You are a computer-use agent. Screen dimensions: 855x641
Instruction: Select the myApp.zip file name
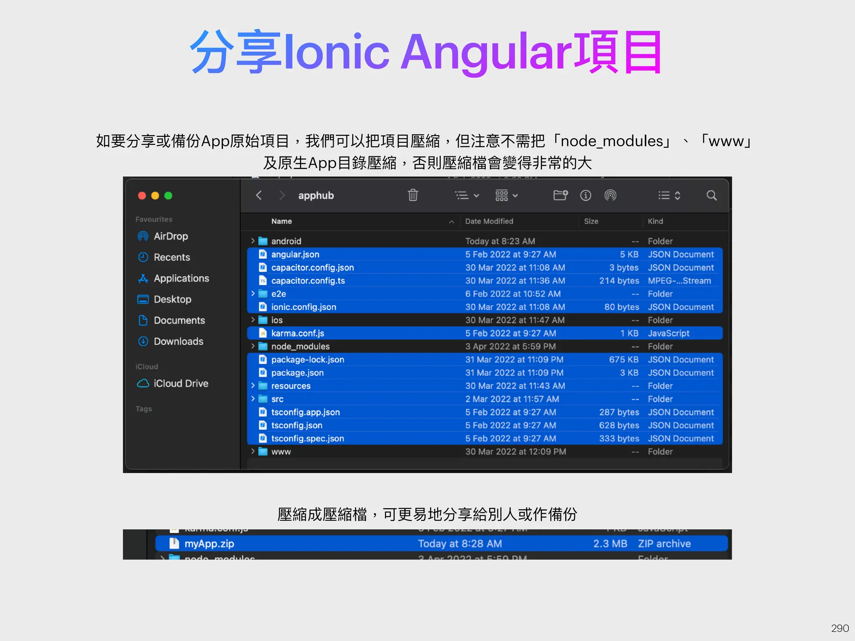tap(209, 543)
